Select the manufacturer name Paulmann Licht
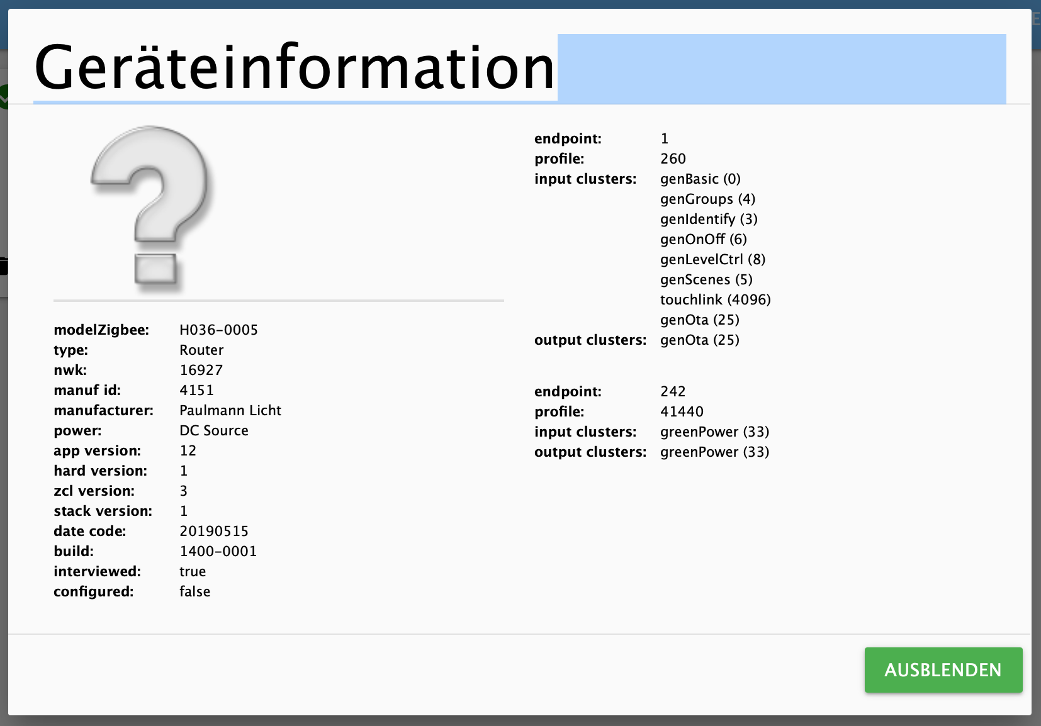The image size is (1041, 726). point(230,410)
